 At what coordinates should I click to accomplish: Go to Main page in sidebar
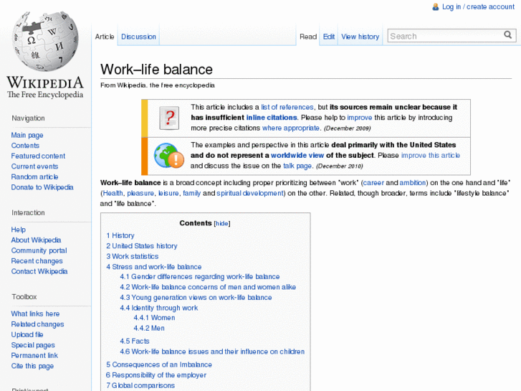(x=27, y=135)
